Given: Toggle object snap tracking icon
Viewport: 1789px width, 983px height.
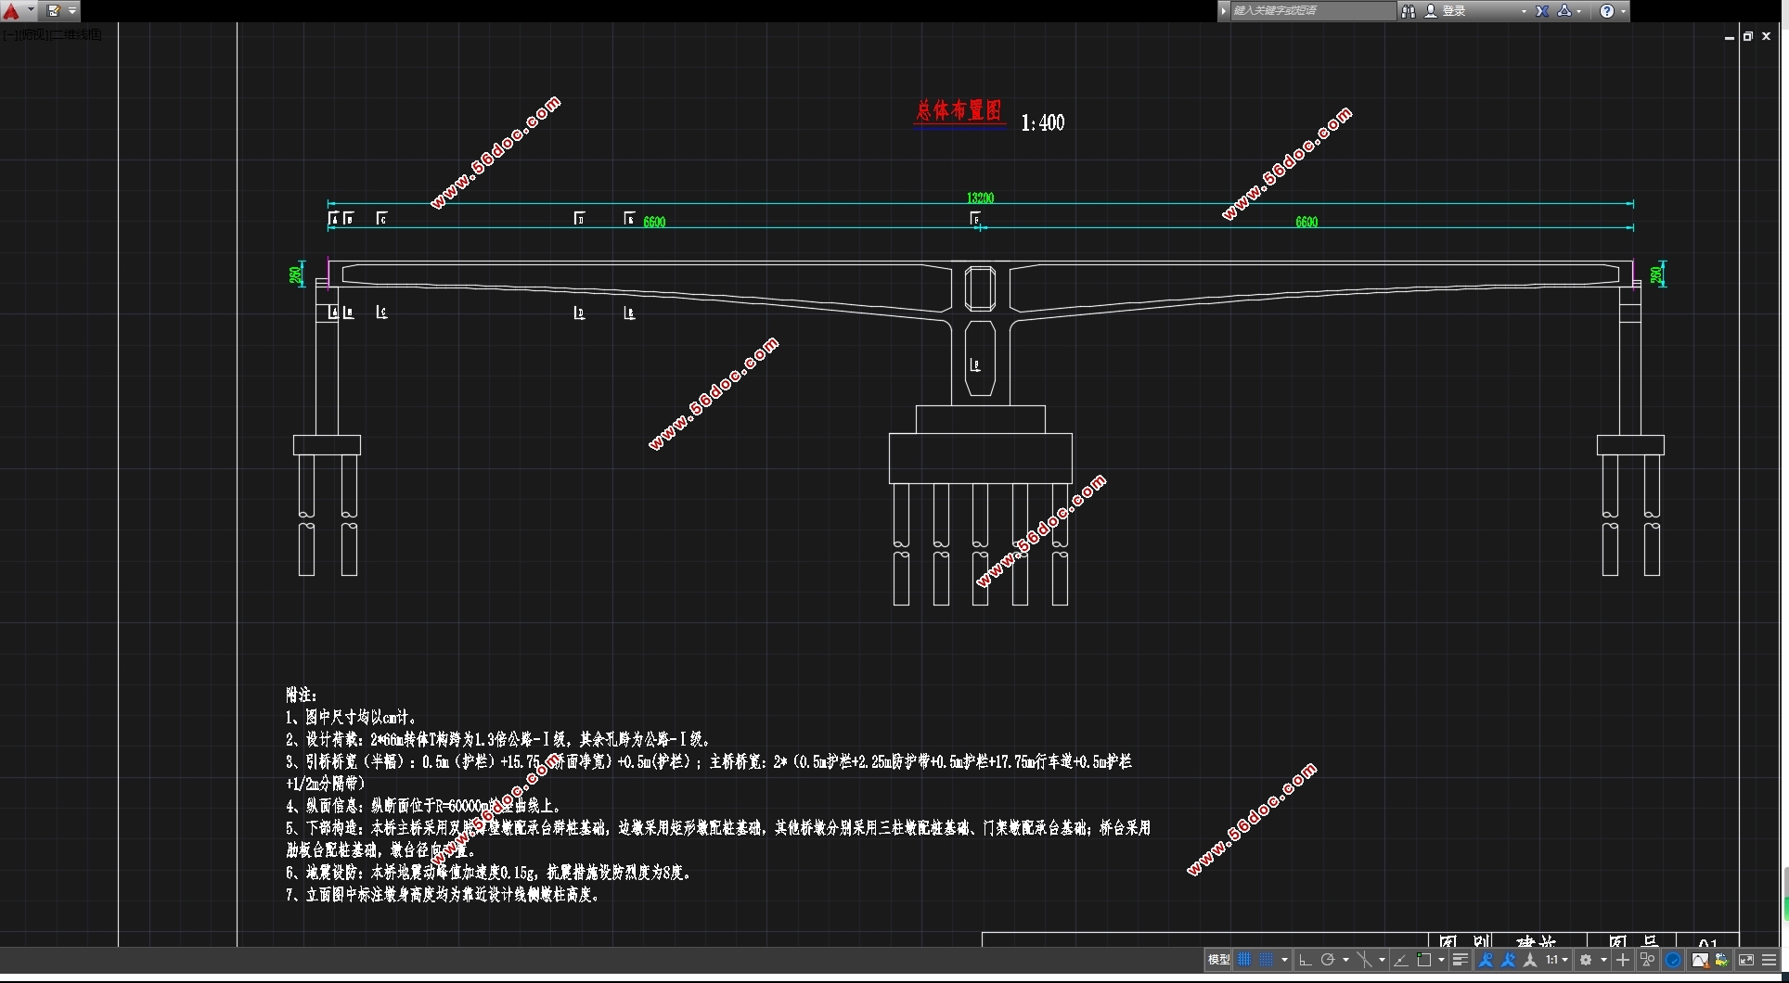Looking at the screenshot, I should (1364, 960).
